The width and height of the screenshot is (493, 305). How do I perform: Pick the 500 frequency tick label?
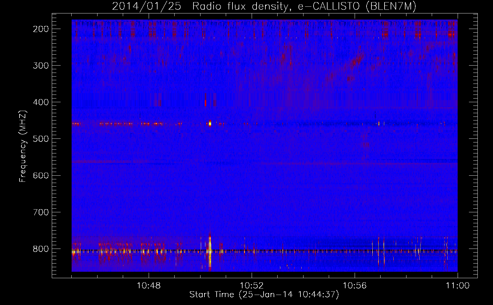point(41,139)
